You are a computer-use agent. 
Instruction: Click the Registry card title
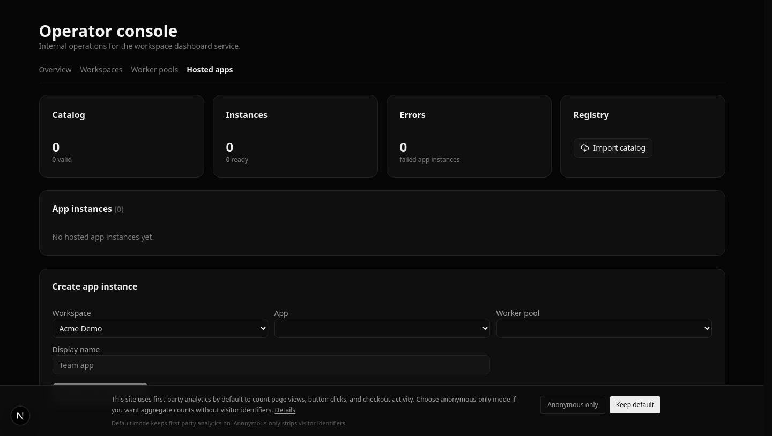coord(591,115)
